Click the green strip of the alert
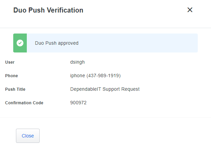Viewport: 211px width, 151px height. click(x=20, y=43)
